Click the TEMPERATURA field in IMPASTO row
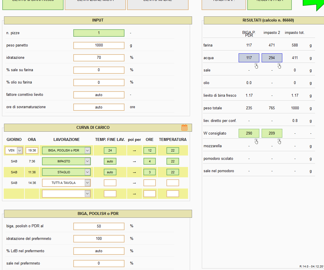324x270 pixels. click(x=173, y=161)
